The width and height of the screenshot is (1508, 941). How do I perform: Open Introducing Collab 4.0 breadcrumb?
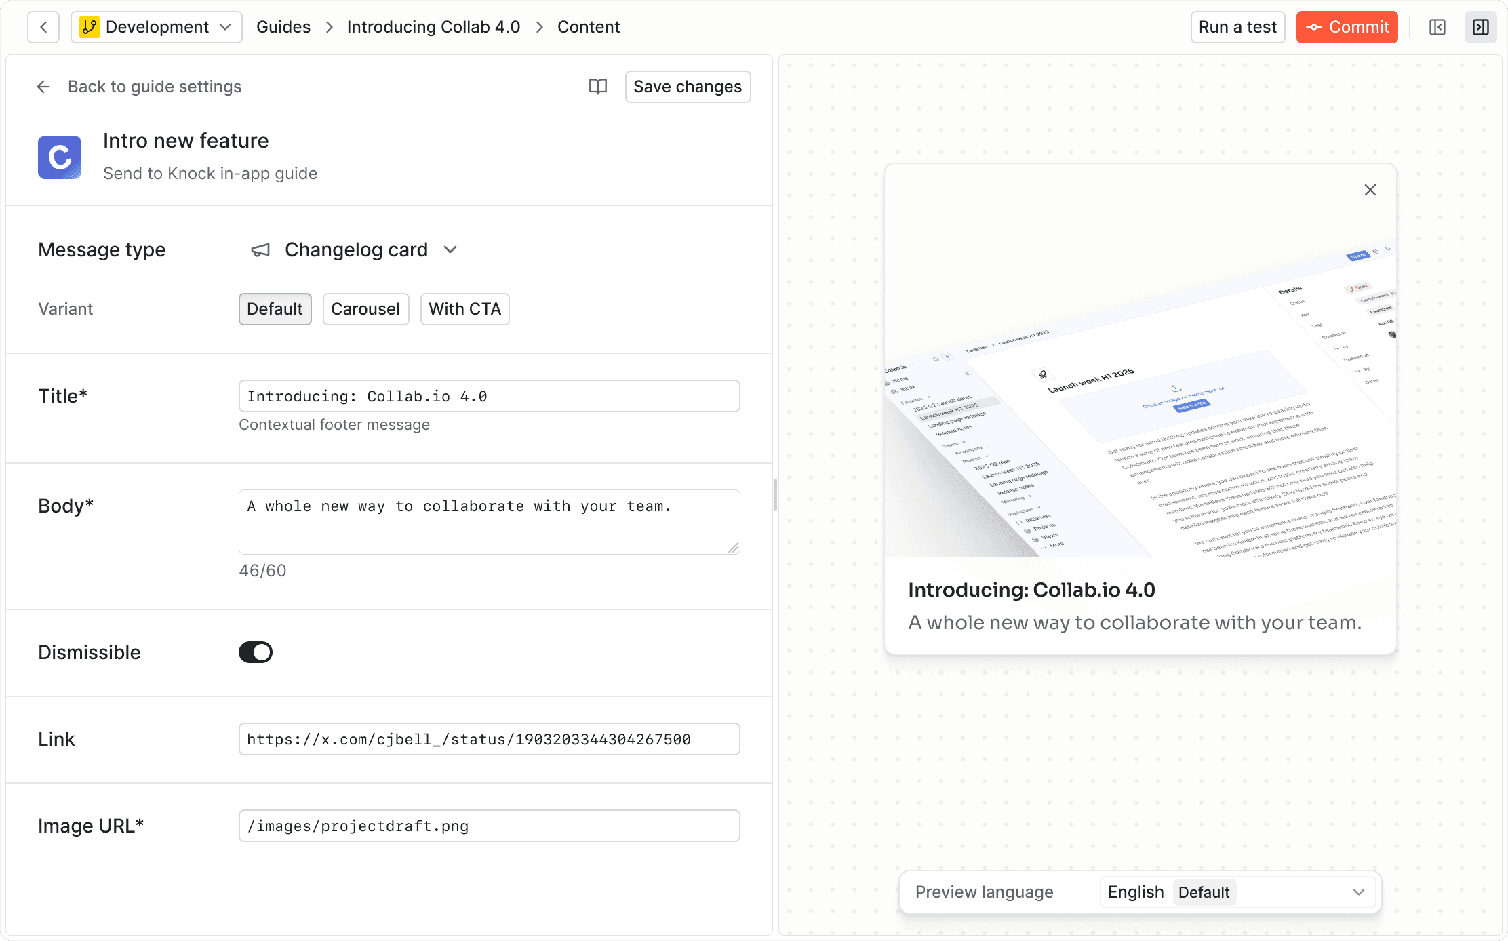click(433, 27)
